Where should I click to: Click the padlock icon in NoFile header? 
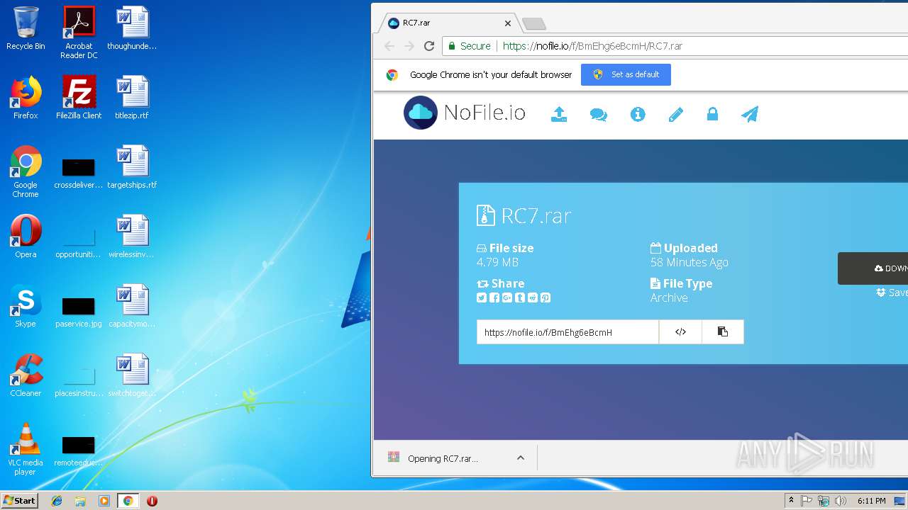coord(712,114)
